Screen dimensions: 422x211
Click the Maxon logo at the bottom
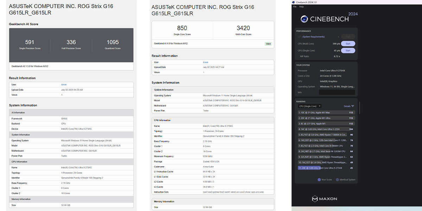(x=324, y=199)
